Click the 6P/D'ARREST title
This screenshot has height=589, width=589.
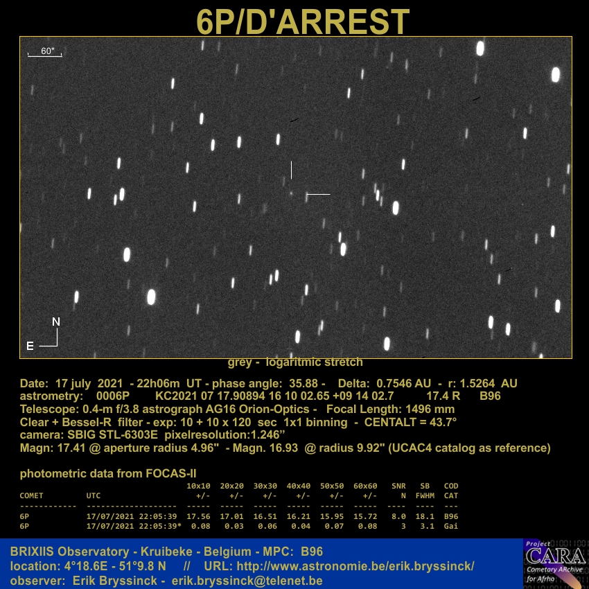(x=303, y=21)
